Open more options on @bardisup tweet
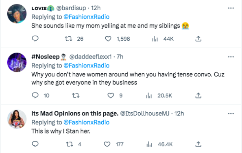 coord(231,8)
